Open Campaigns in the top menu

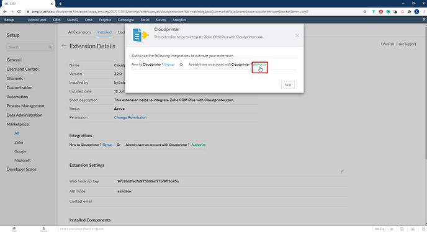pyautogui.click(x=126, y=20)
